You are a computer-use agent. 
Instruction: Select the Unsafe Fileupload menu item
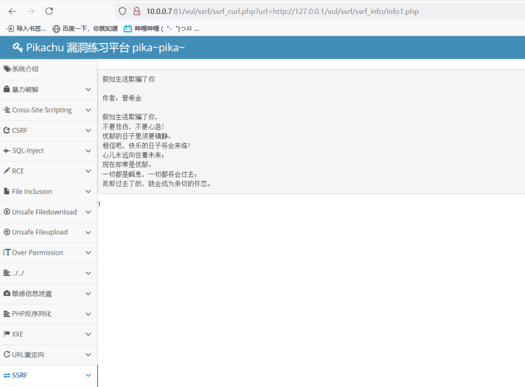click(x=40, y=232)
